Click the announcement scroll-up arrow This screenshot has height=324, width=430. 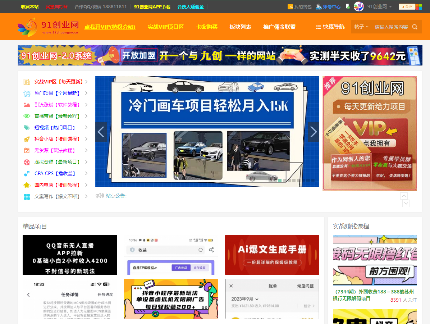404,196
